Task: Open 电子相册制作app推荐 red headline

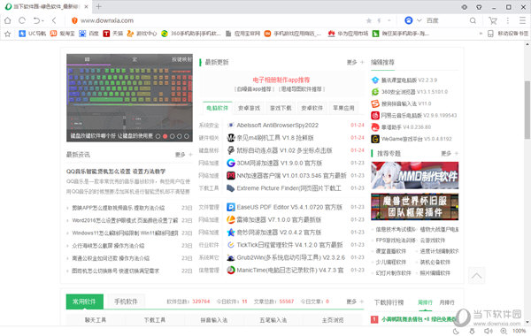Action: pos(281,80)
